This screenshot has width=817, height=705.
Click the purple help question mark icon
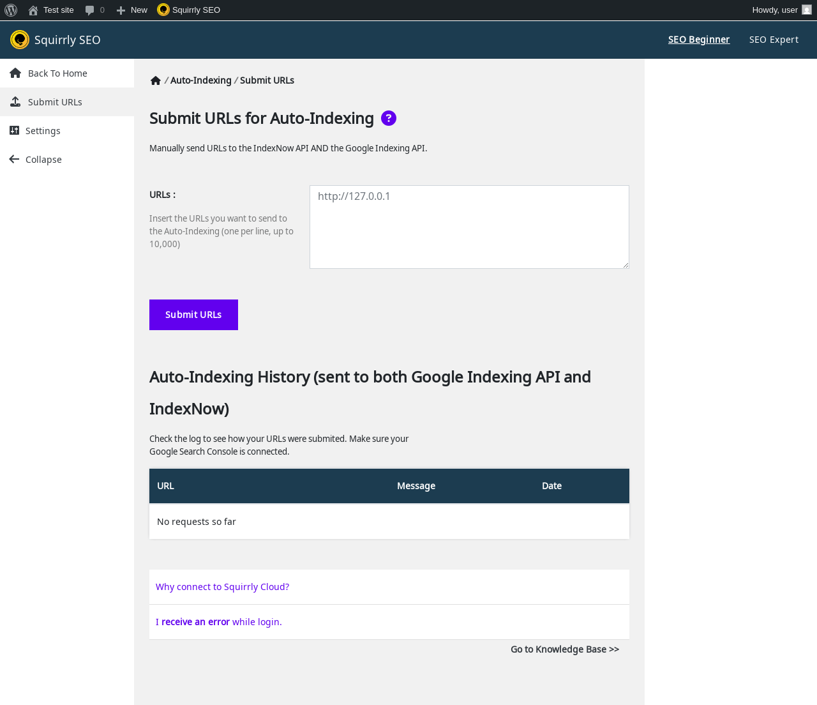point(389,118)
